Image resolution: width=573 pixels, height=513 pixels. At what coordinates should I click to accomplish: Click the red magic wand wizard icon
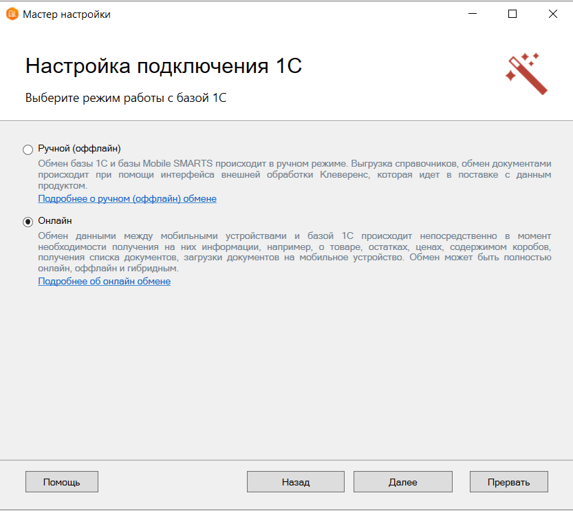(526, 74)
